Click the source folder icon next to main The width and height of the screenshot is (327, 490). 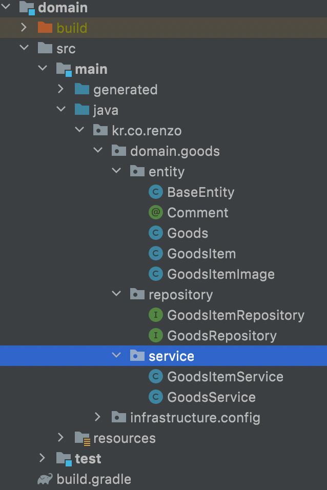pyautogui.click(x=63, y=69)
